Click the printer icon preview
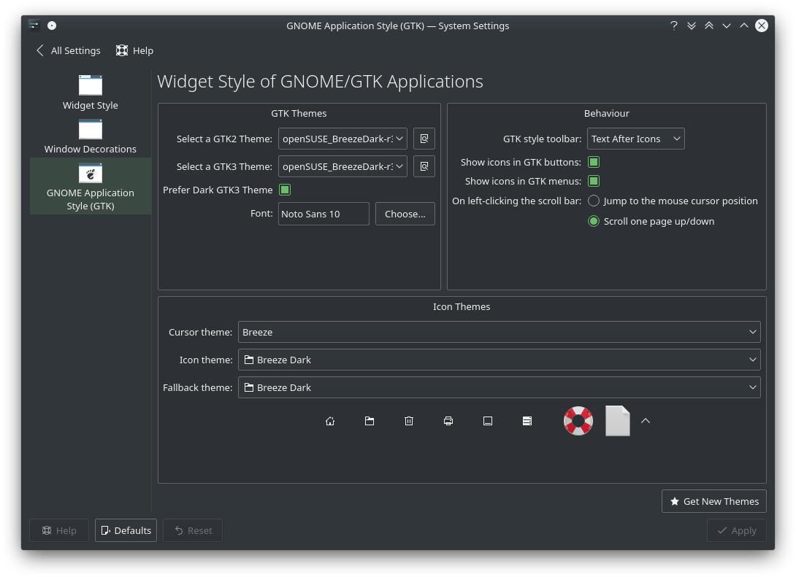796x577 pixels. [x=448, y=421]
